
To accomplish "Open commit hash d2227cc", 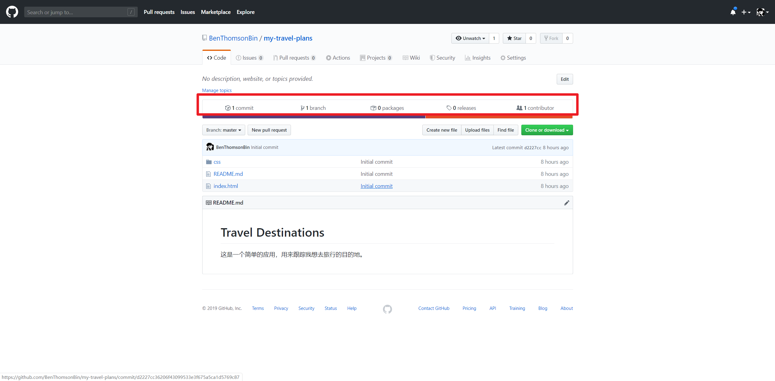I will click(533, 147).
